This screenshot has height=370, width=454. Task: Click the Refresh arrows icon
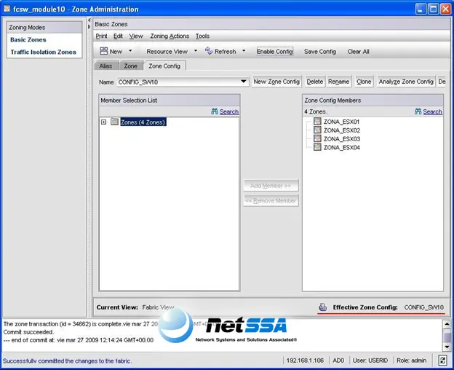click(209, 51)
